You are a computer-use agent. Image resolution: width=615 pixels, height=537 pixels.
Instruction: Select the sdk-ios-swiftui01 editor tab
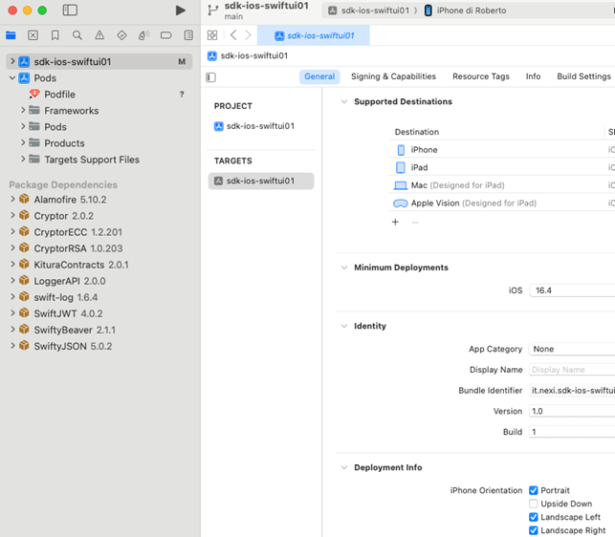click(x=314, y=35)
